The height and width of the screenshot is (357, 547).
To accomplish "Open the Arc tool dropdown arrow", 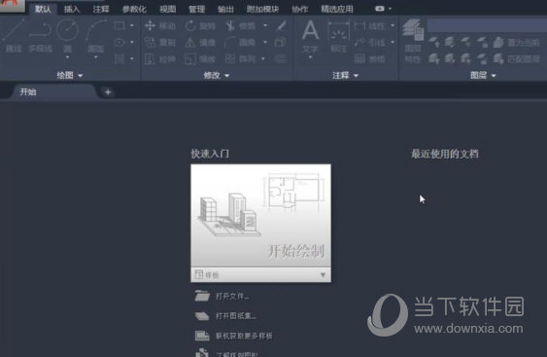I will pos(95,57).
